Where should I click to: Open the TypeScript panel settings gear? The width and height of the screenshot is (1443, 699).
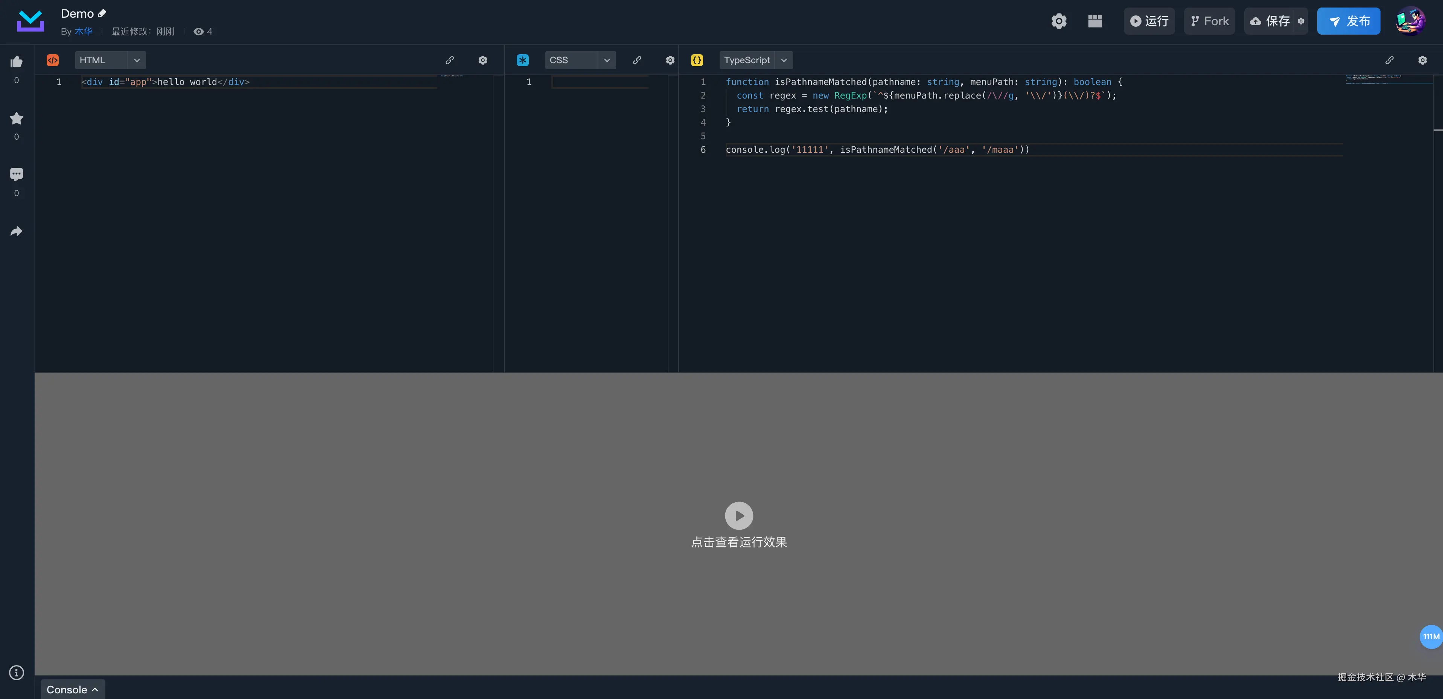point(1422,60)
